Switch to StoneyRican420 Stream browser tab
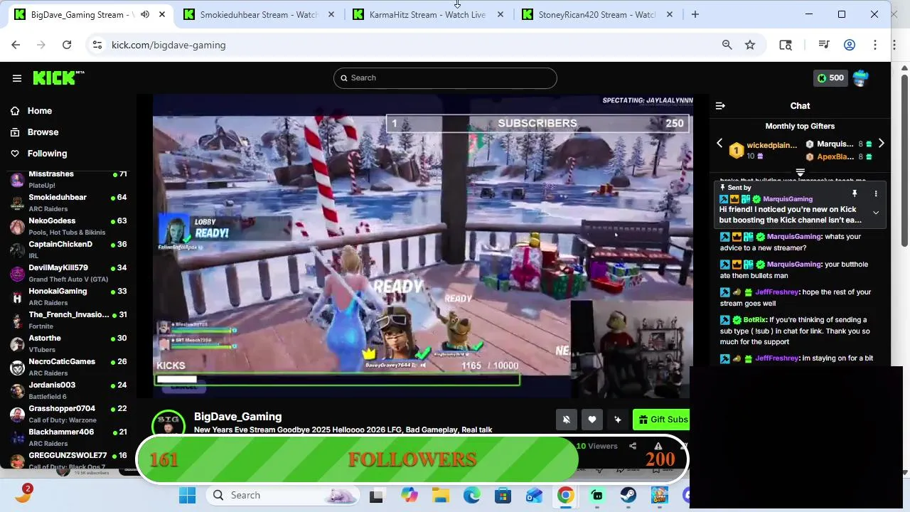The height and width of the screenshot is (512, 910). click(x=596, y=14)
